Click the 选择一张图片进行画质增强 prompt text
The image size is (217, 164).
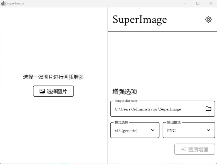coord(53,77)
